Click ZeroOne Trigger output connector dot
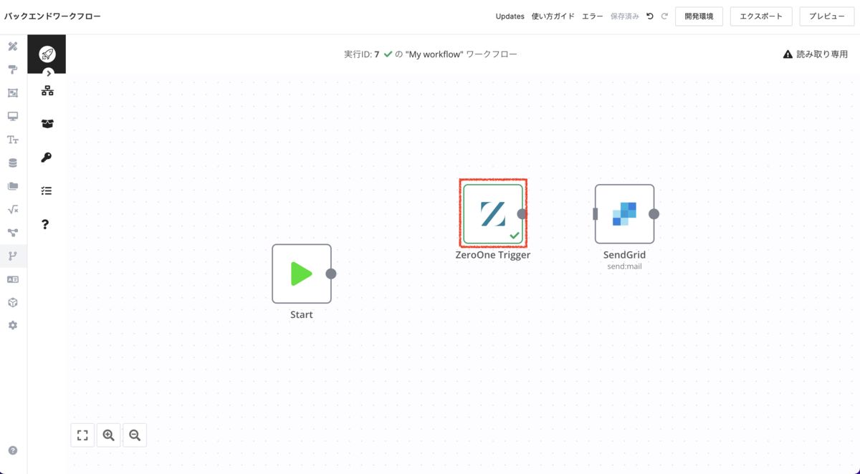The width and height of the screenshot is (860, 474). (522, 214)
